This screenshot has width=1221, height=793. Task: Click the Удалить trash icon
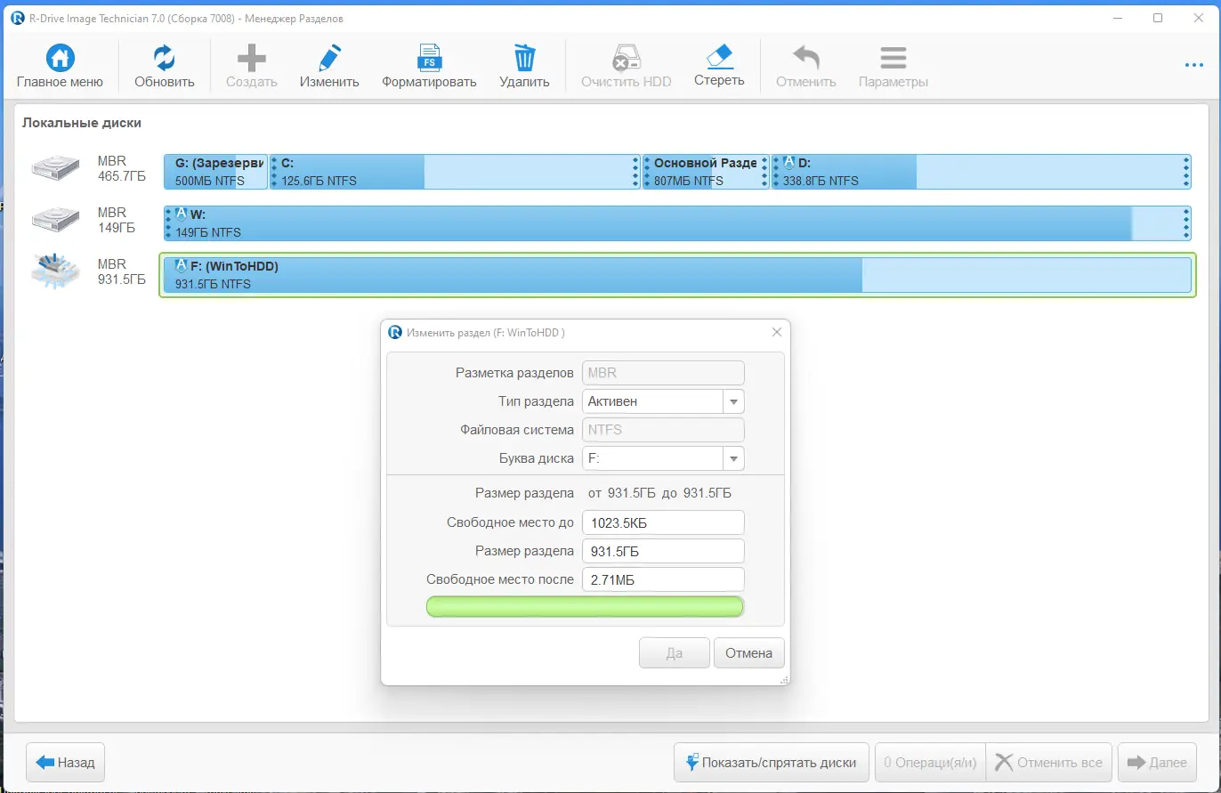[525, 59]
